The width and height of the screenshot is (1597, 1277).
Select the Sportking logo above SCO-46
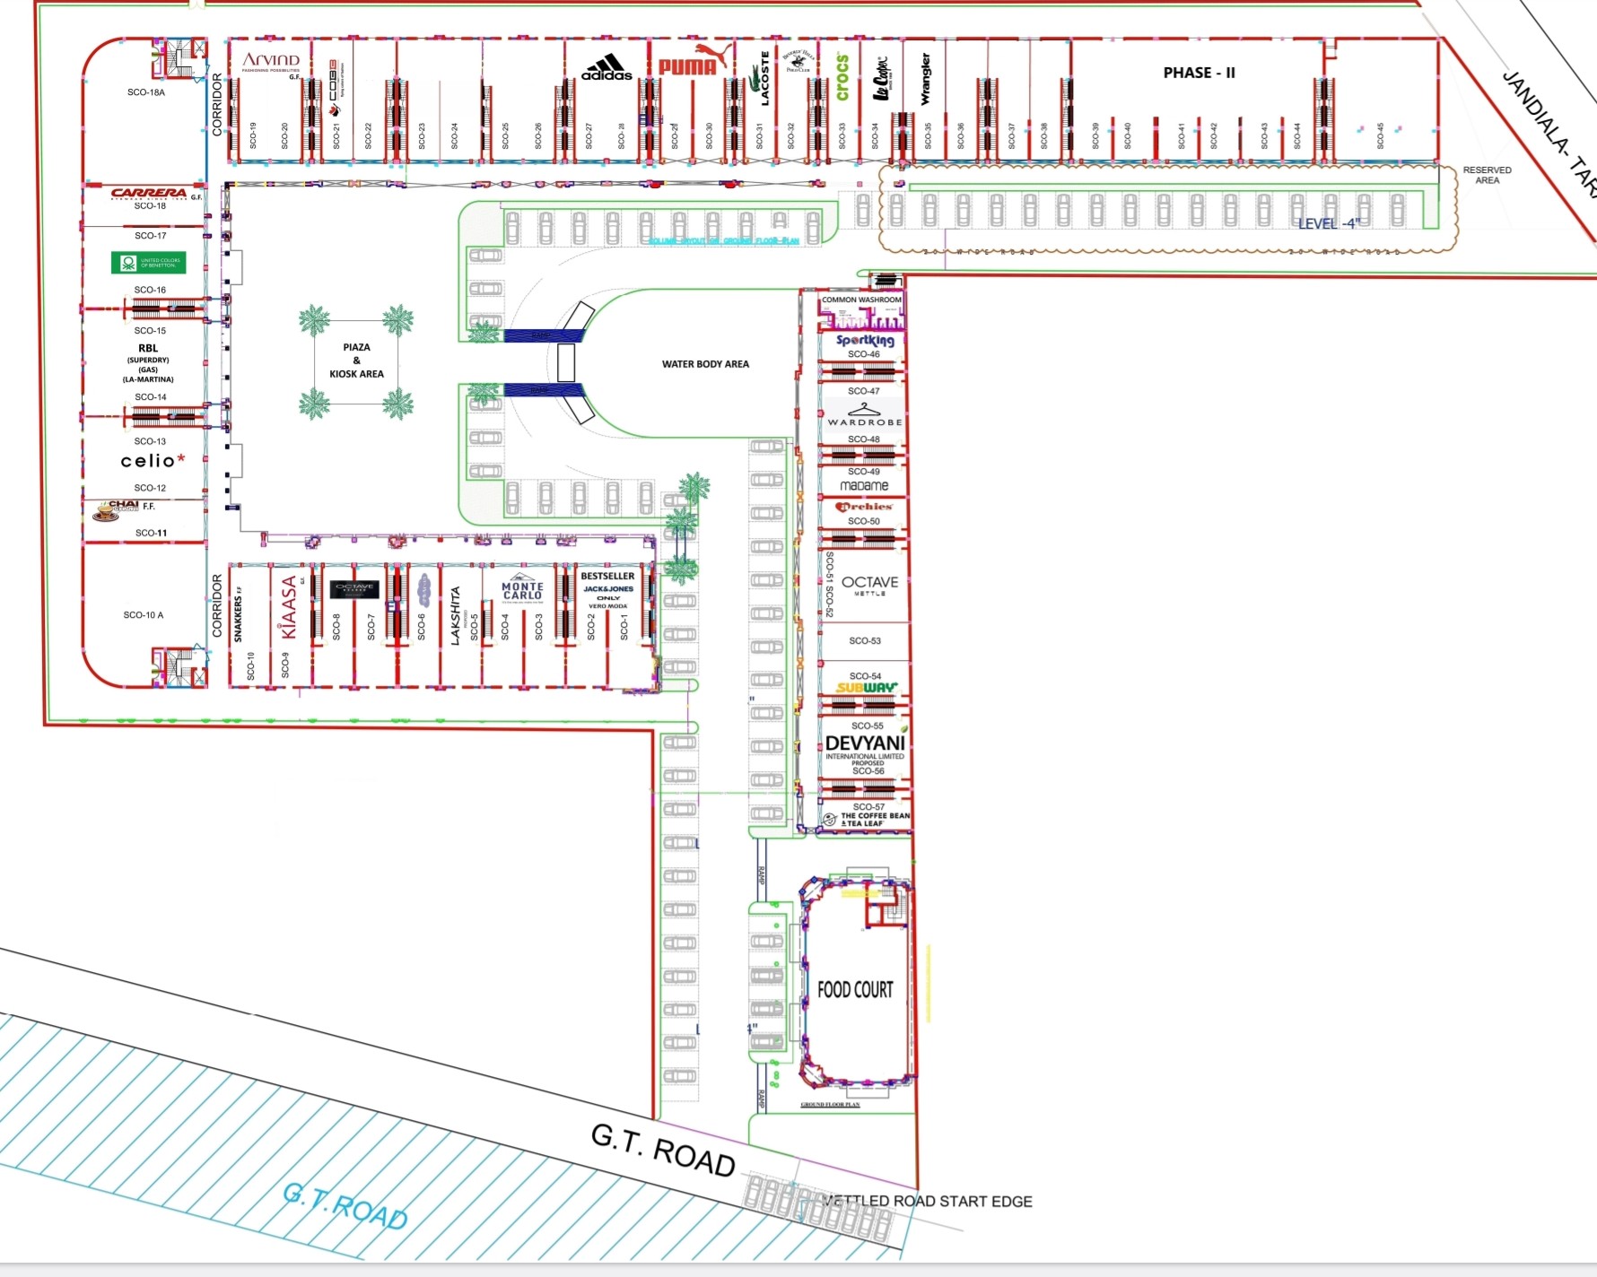click(865, 340)
